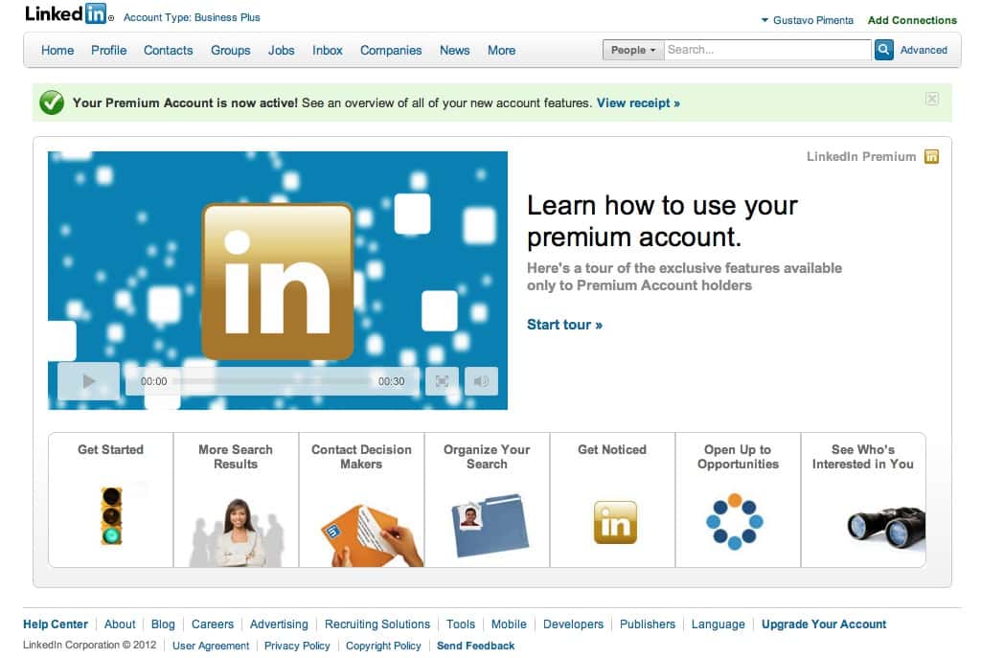Image resolution: width=981 pixels, height=658 pixels.
Task: Click the gold 'in' Get Noticed icon
Action: (x=613, y=522)
